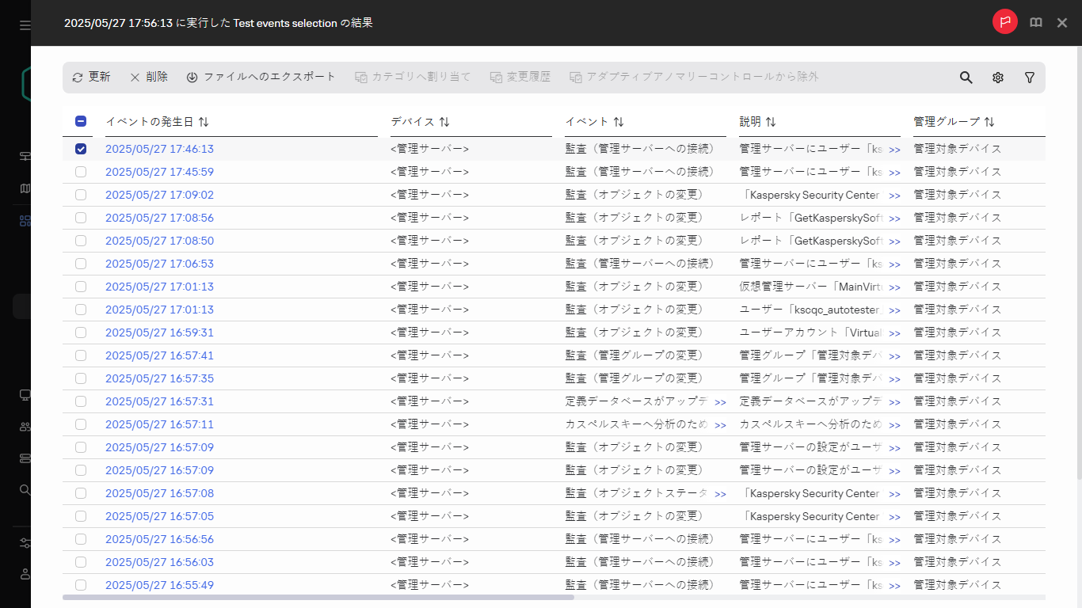
Task: Open the help book icon
Action: 1035,23
